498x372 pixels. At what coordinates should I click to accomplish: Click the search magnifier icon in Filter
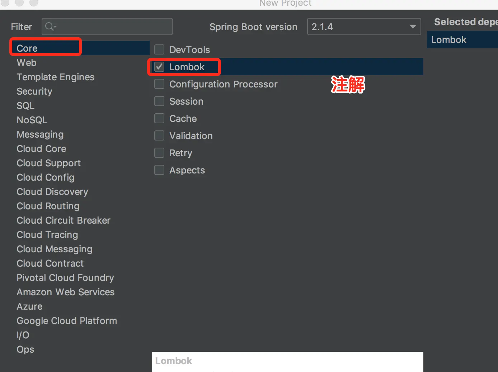(x=50, y=27)
